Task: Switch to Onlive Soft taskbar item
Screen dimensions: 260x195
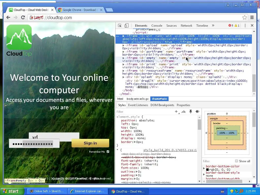Action: [x=47, y=191]
